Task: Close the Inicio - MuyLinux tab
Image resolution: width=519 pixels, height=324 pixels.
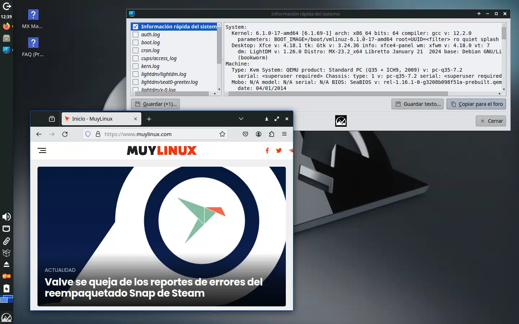Action: 136,119
